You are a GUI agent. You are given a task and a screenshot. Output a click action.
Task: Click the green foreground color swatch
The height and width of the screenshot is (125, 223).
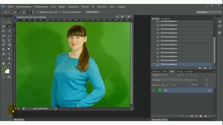(x=4, y=68)
